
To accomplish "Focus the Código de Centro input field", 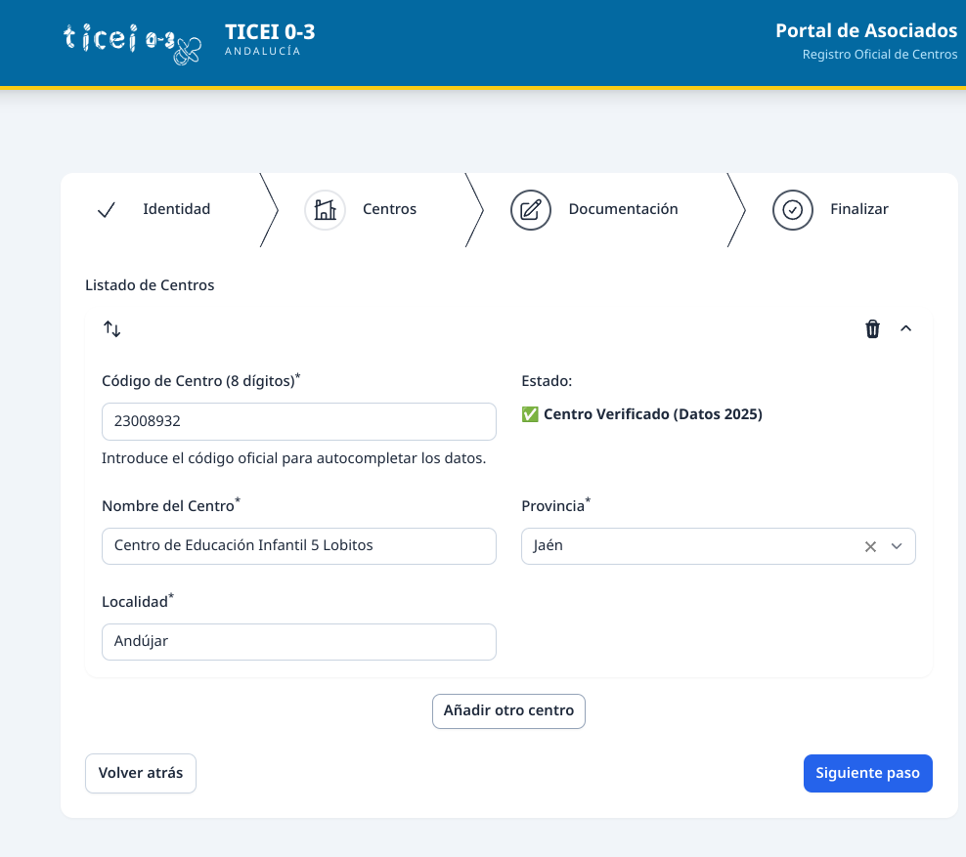I will 298,422.
